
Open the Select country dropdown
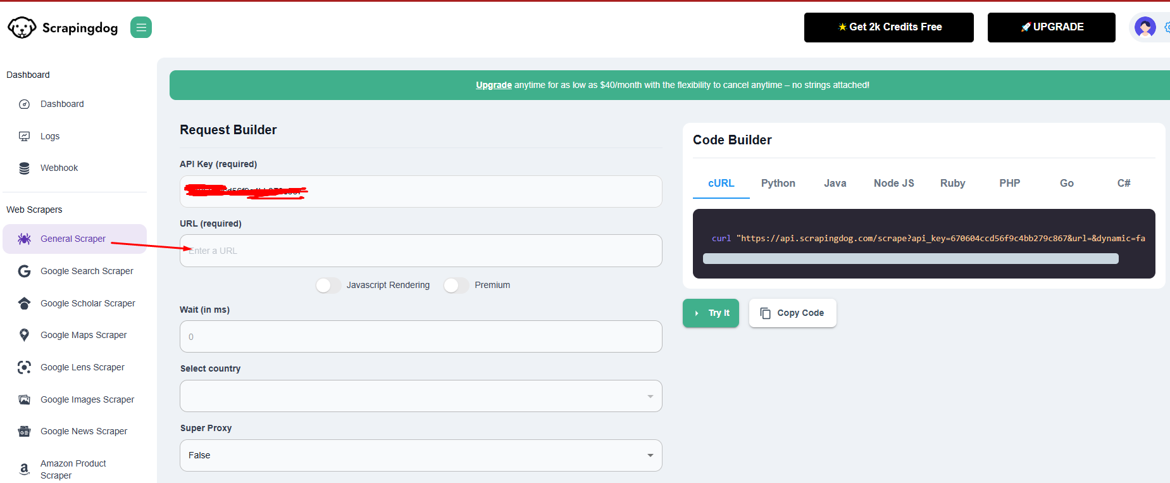421,396
